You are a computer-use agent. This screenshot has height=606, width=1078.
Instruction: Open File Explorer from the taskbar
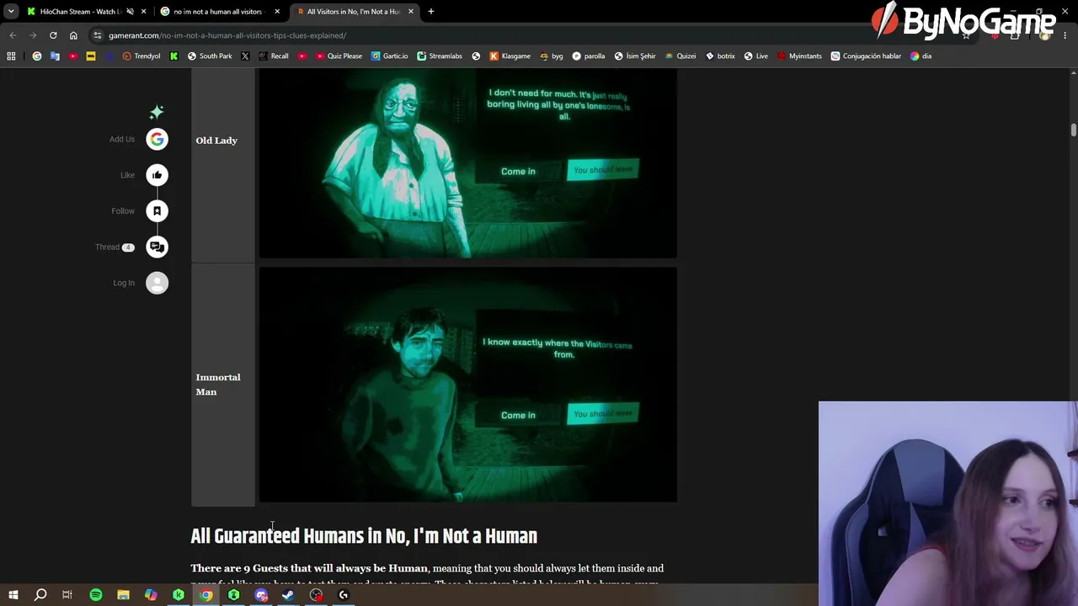click(x=123, y=595)
